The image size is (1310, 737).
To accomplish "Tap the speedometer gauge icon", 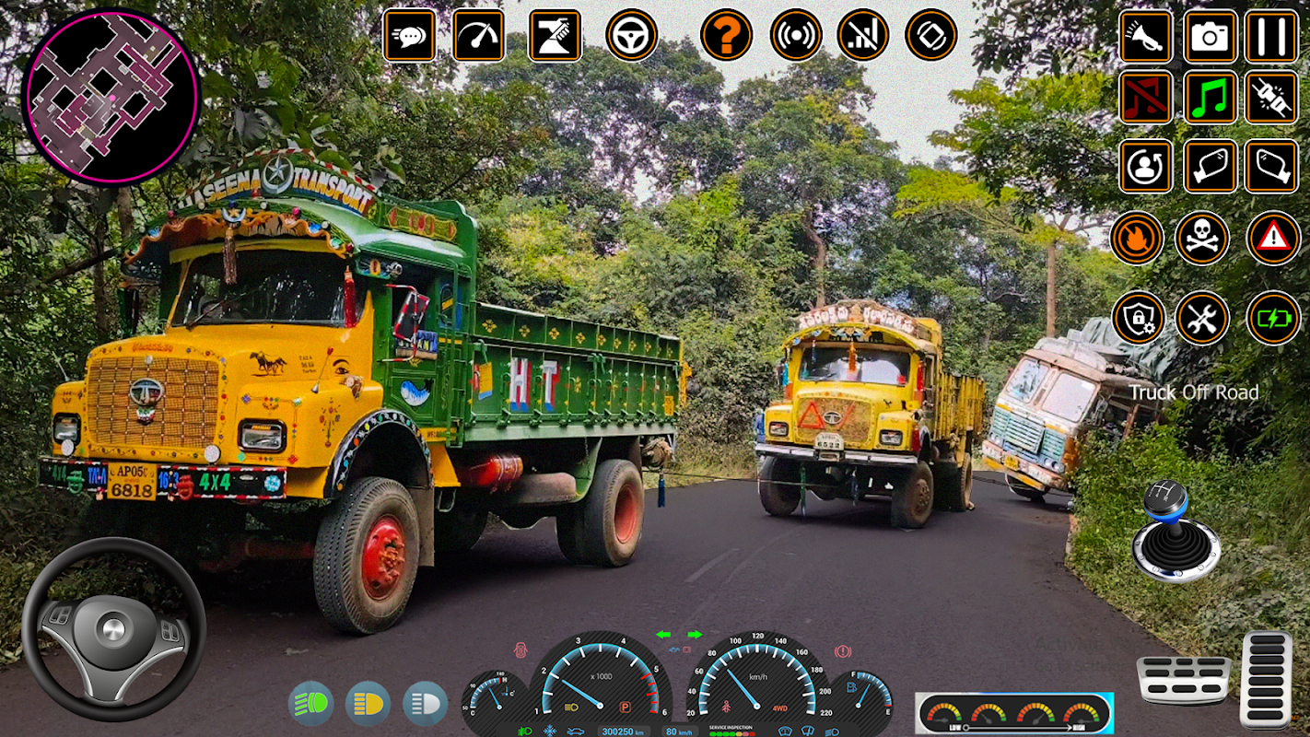I will (x=478, y=36).
